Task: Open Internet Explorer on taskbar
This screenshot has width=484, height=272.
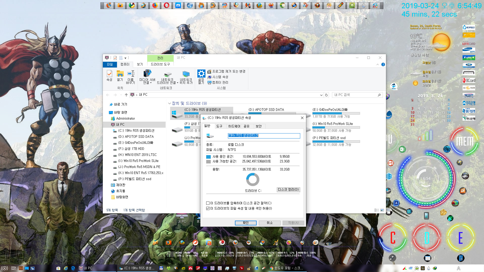Action: 66,268
